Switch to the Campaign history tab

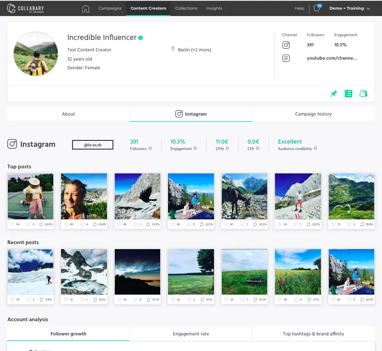[x=313, y=114]
